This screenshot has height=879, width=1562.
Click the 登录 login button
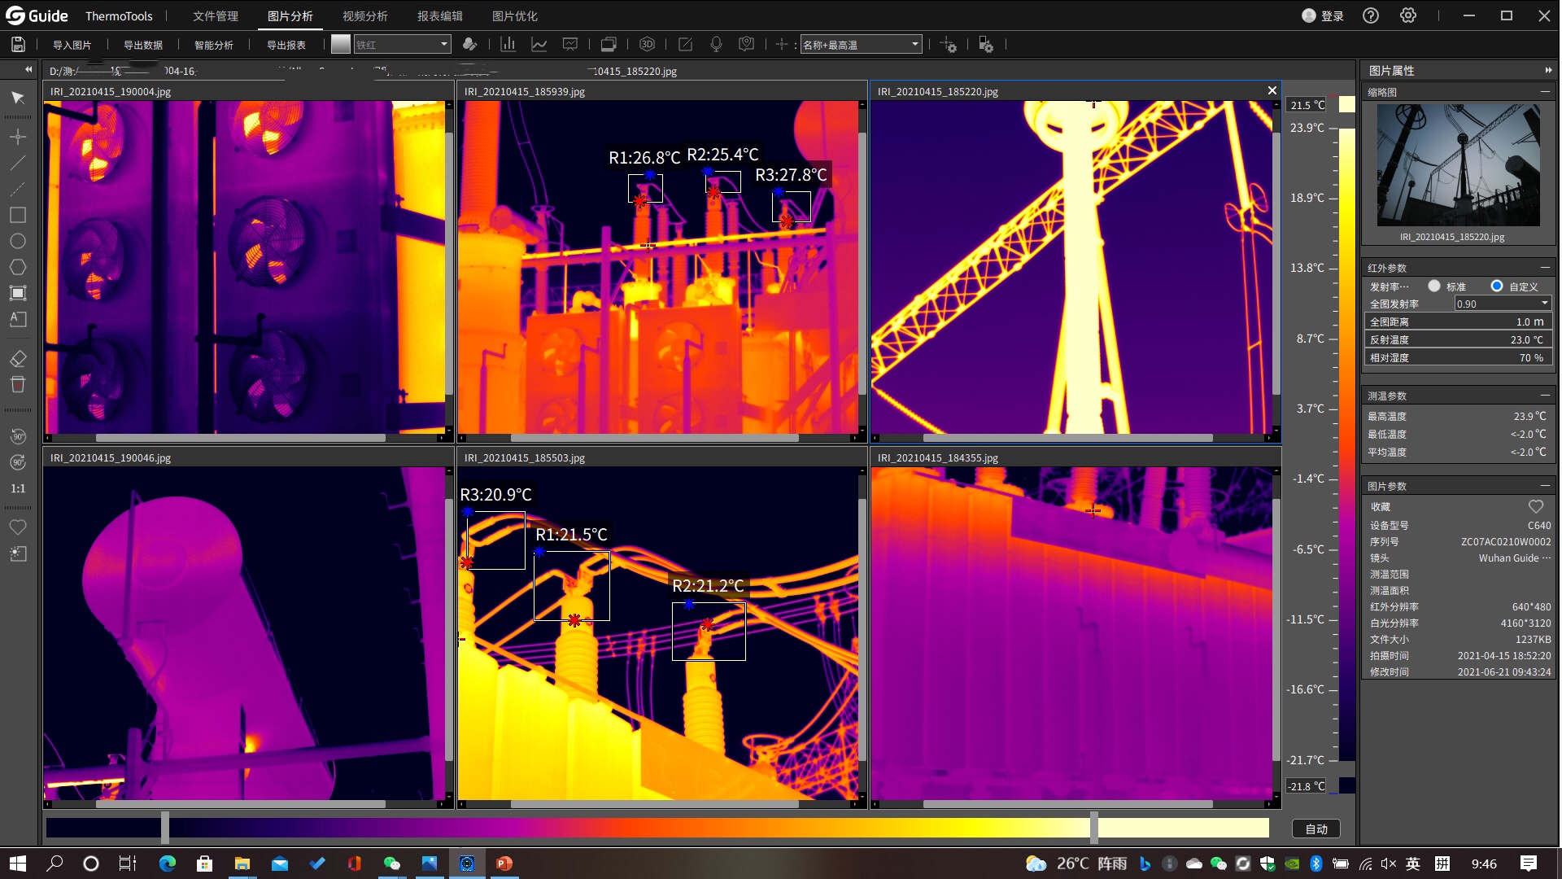tap(1323, 15)
